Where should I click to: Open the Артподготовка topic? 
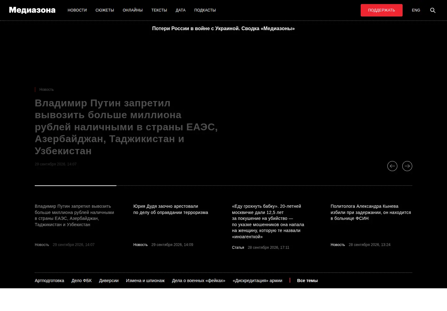click(x=49, y=281)
